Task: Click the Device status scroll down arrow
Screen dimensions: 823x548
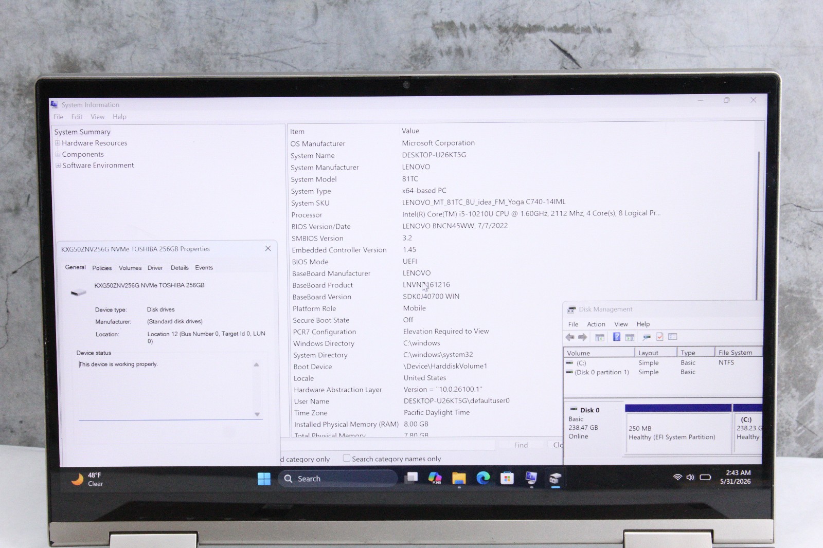Action: coord(257,414)
